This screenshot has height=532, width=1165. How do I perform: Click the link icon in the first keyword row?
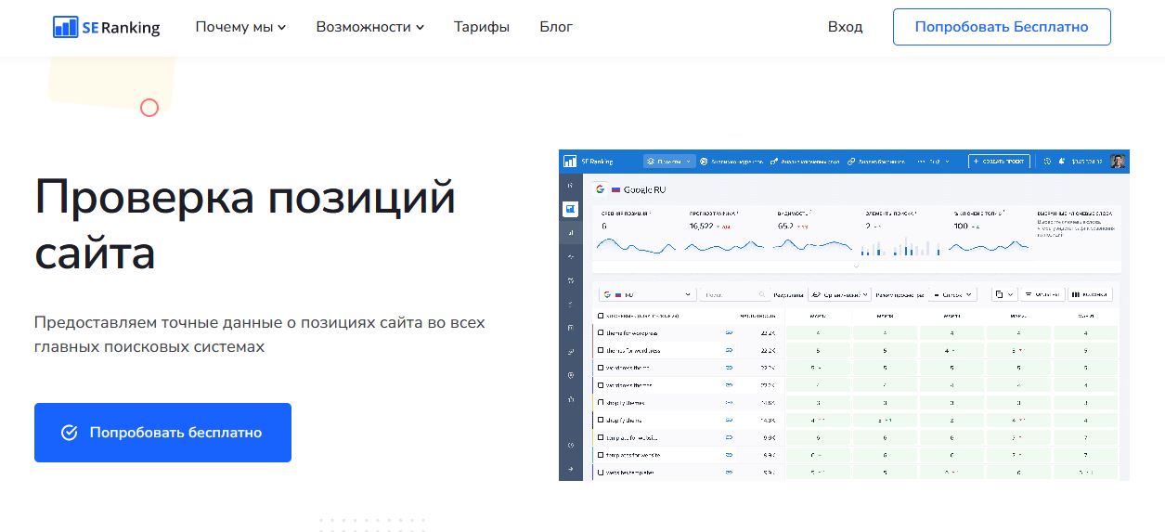[729, 332]
